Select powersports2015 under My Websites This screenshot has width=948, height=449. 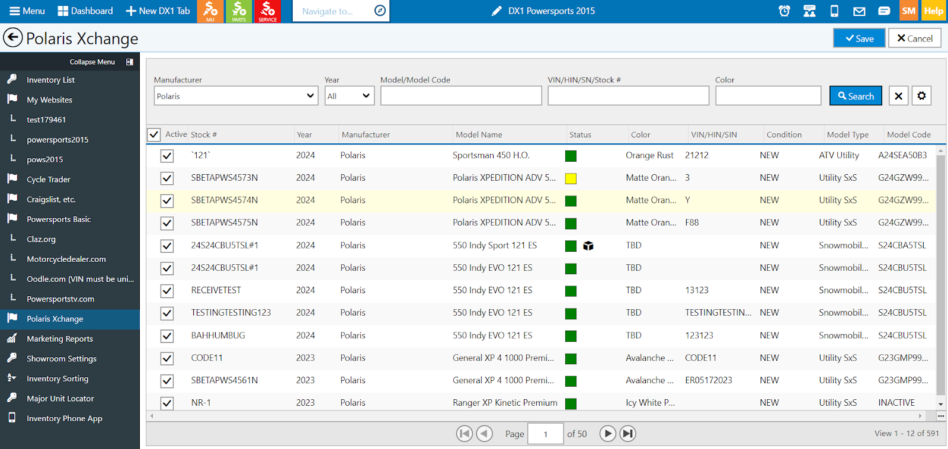coord(57,139)
